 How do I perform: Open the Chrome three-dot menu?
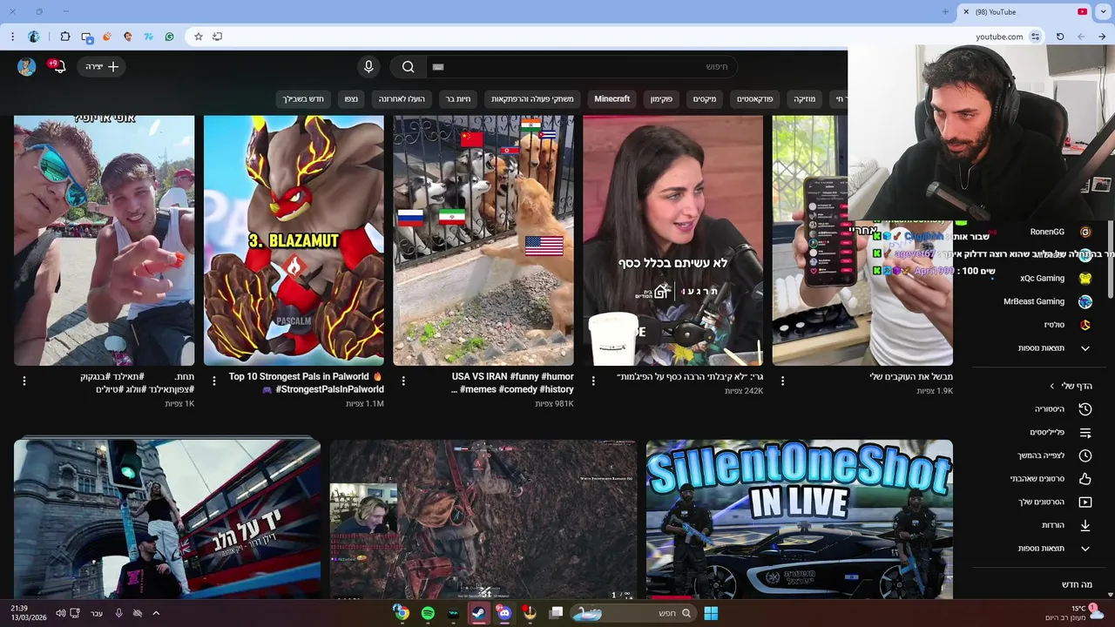[x=12, y=37]
